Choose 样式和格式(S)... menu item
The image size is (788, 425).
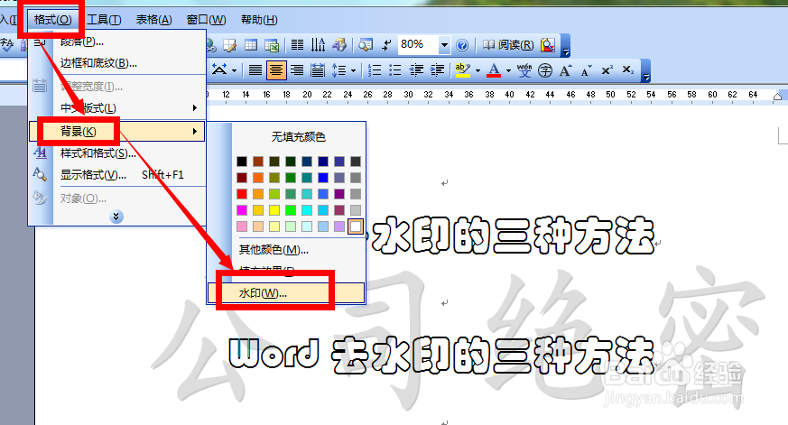(117, 153)
